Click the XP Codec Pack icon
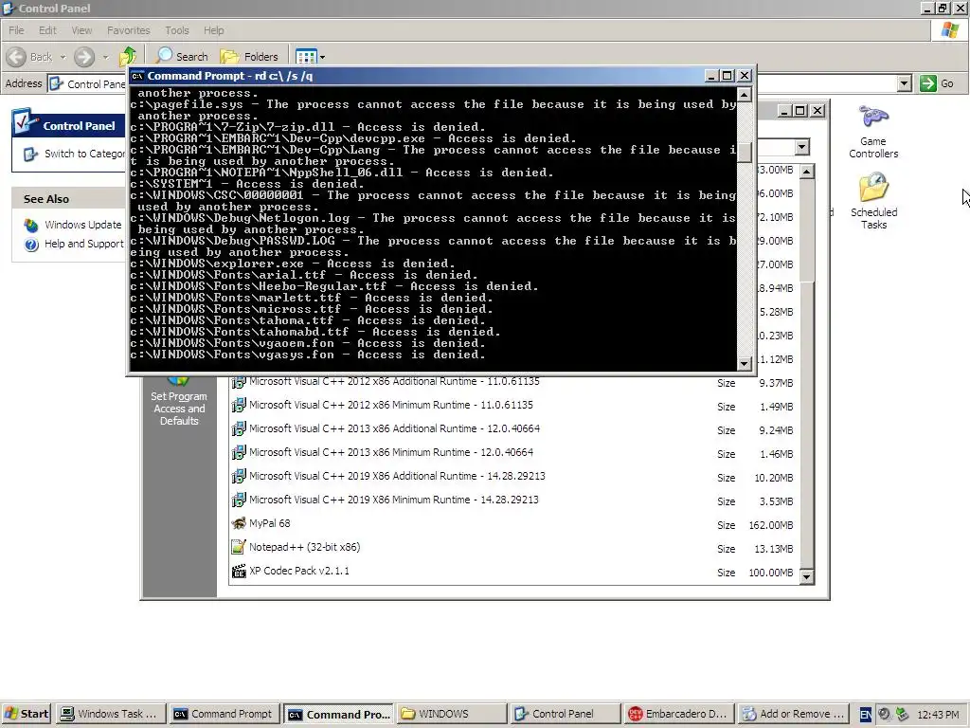Screen dimensions: 970x728 pyautogui.click(x=238, y=572)
